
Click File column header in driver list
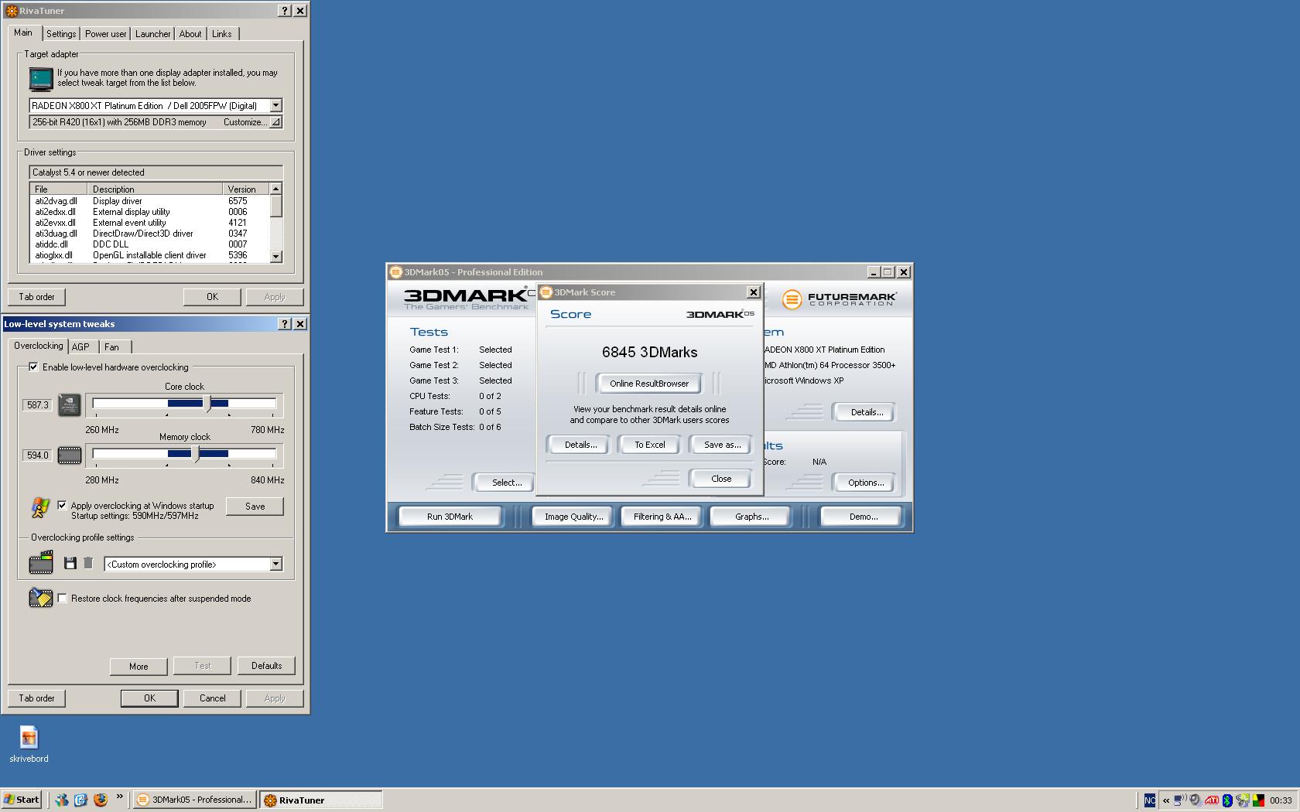point(60,189)
